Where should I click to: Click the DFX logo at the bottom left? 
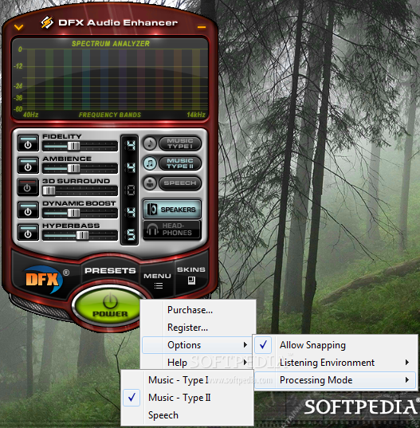click(x=44, y=279)
